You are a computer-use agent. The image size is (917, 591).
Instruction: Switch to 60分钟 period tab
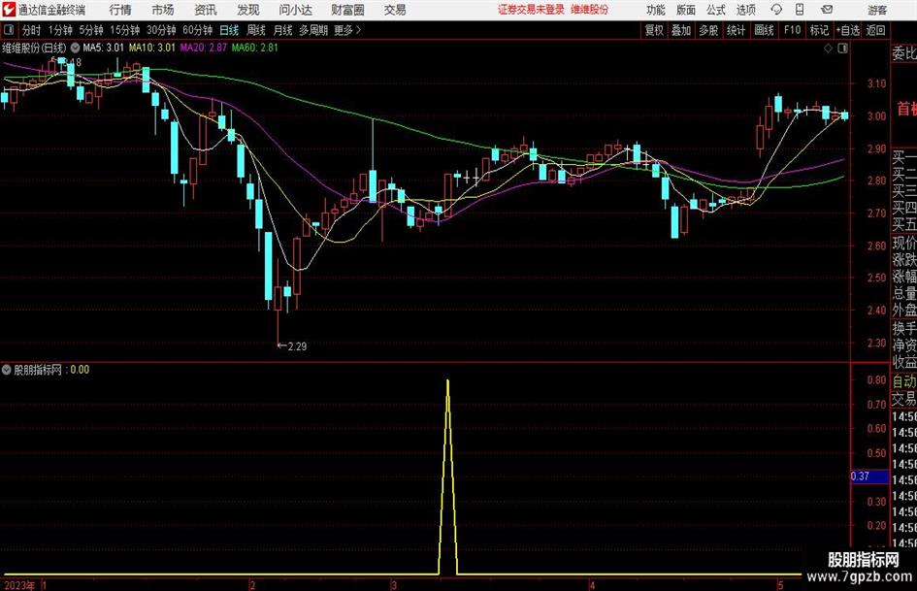tap(198, 30)
